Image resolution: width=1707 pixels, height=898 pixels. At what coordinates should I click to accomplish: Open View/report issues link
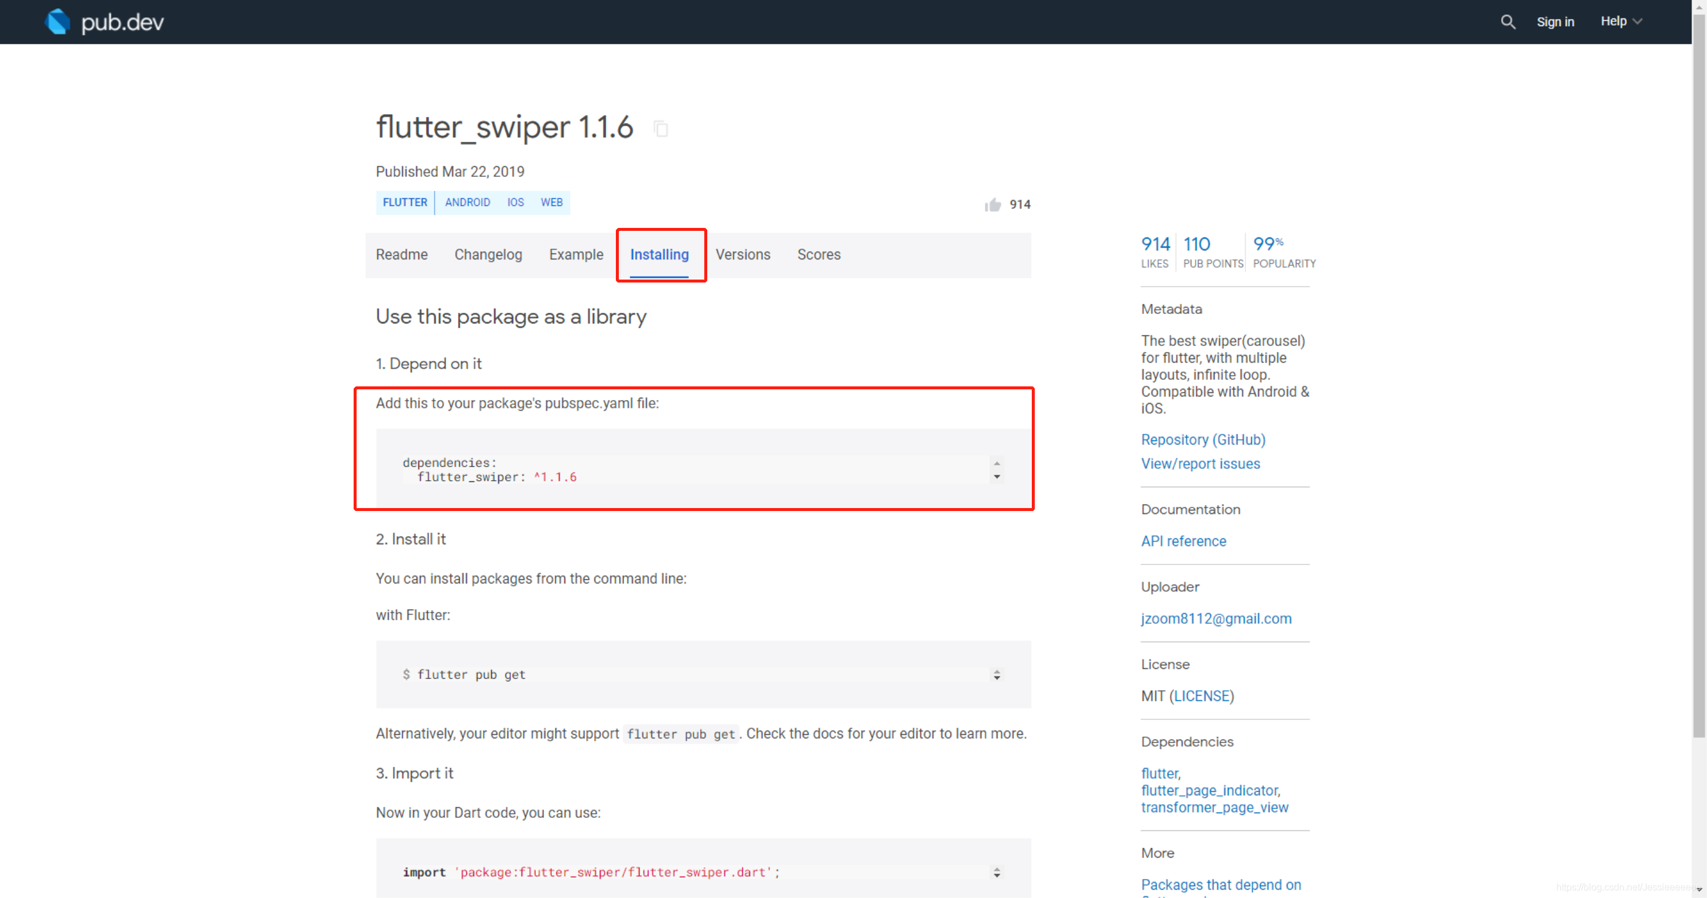pyautogui.click(x=1200, y=464)
